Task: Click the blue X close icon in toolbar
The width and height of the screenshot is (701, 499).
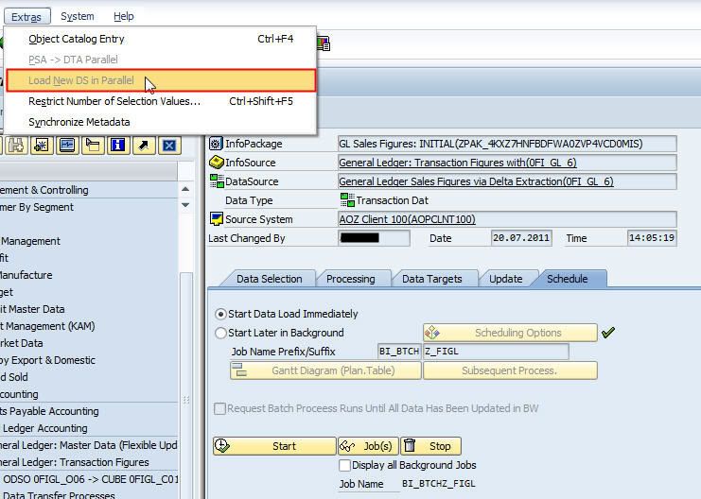Action: [x=168, y=145]
